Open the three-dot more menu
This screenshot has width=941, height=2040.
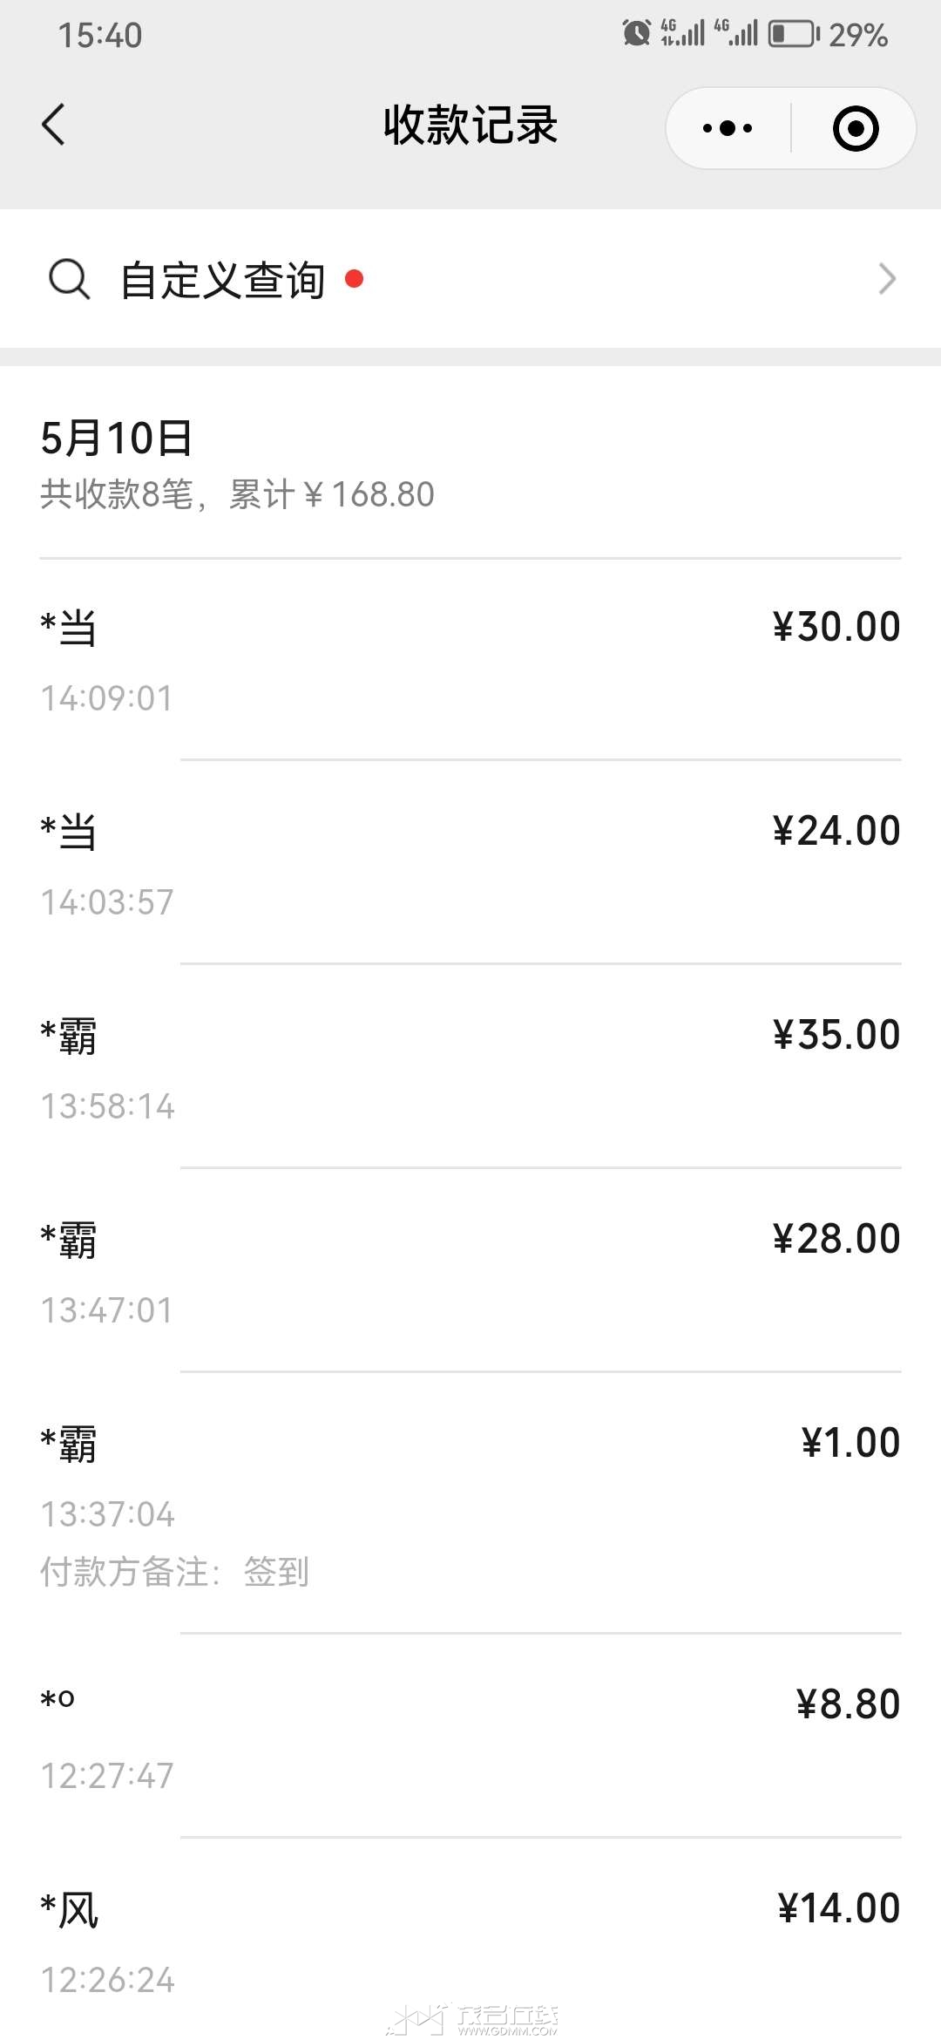(x=728, y=128)
